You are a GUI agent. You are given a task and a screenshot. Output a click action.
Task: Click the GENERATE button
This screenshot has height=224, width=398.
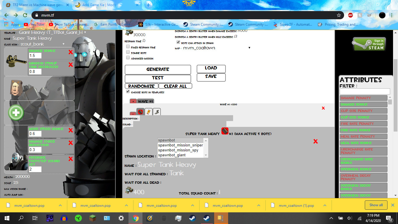(158, 69)
